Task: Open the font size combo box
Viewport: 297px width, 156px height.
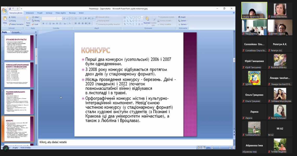Action: click(x=59, y=18)
